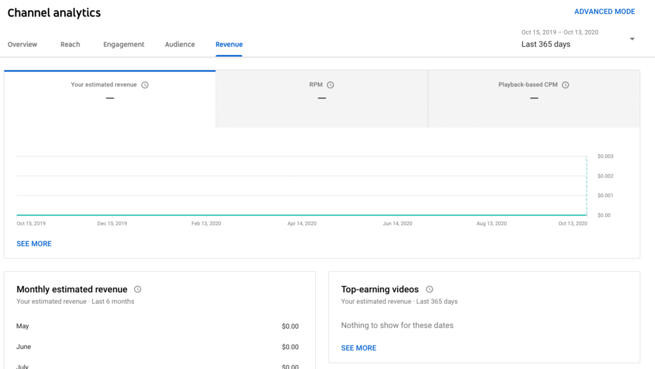Click See More under the revenue chart

34,244
